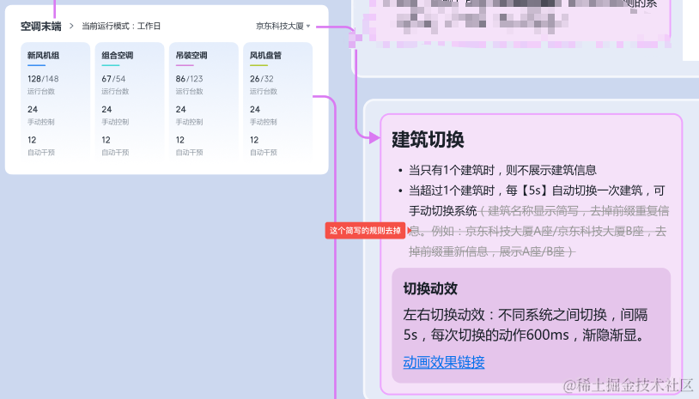The image size is (699, 399).
Task: Open the 京东科技大厦 building dropdown
Action: coord(283,27)
